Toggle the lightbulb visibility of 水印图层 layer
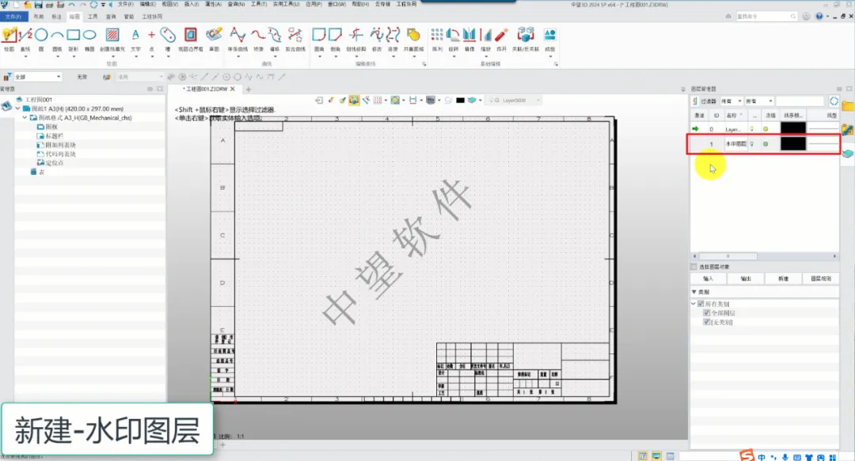The height and width of the screenshot is (461, 855). 751,144
